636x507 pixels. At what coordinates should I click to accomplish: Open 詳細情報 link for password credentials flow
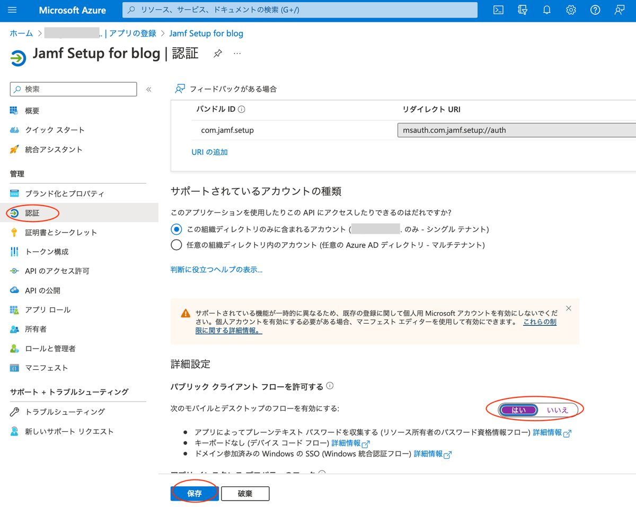(552, 433)
